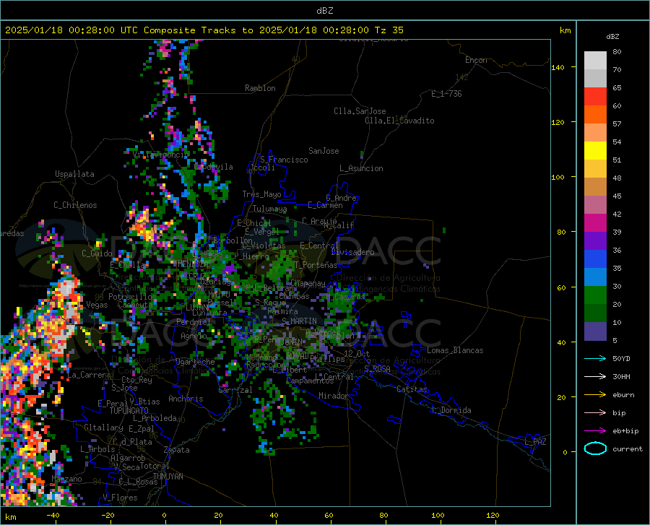Click the 'eburn' legend label
650x525 pixels.
(x=623, y=395)
